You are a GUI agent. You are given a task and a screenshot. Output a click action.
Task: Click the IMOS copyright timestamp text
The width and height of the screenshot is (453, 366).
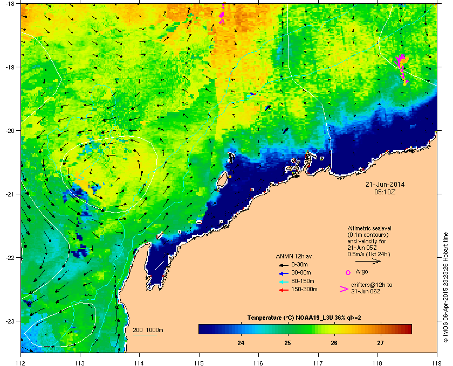coord(446,288)
